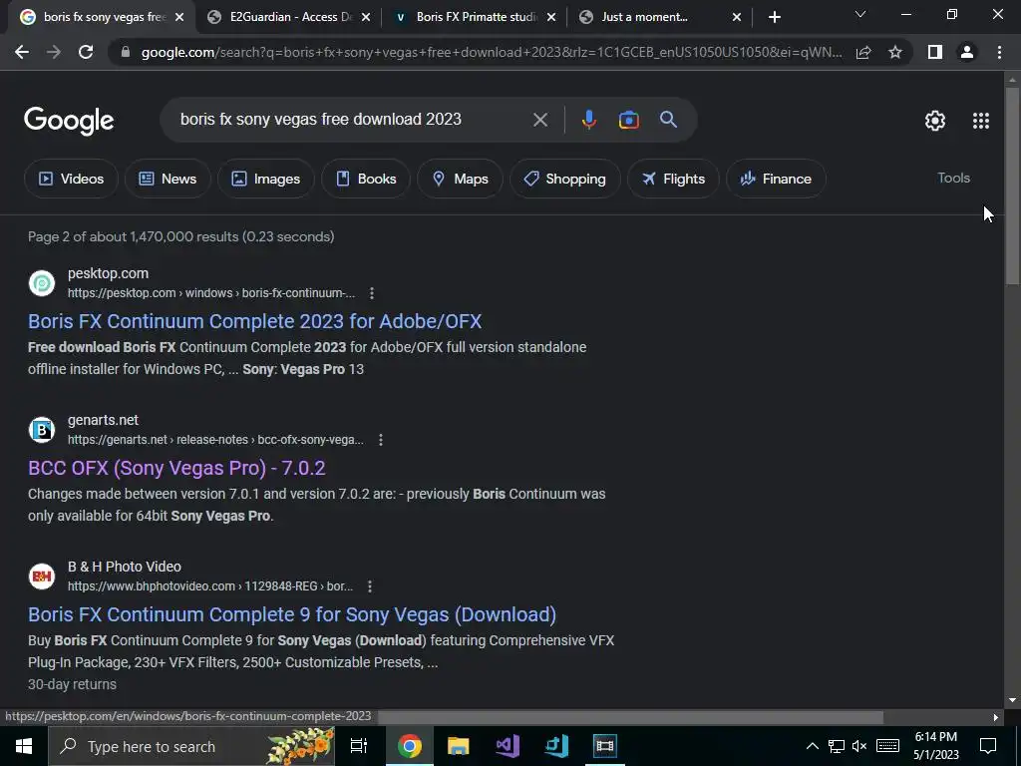Filter results by Videos
Image resolution: width=1021 pixels, height=766 pixels.
point(71,179)
